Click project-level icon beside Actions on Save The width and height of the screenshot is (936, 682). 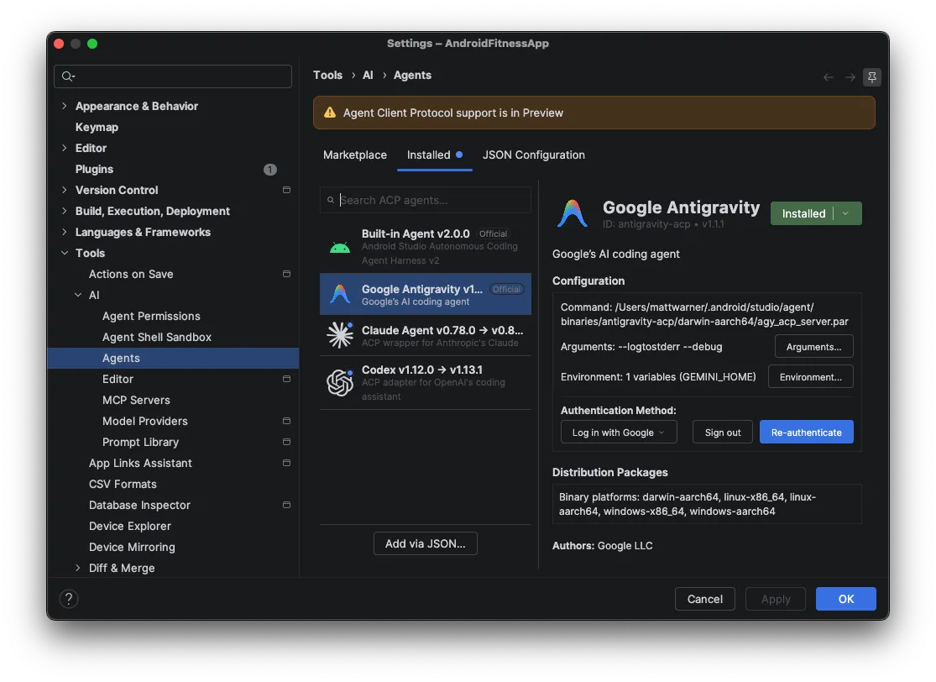(x=286, y=274)
